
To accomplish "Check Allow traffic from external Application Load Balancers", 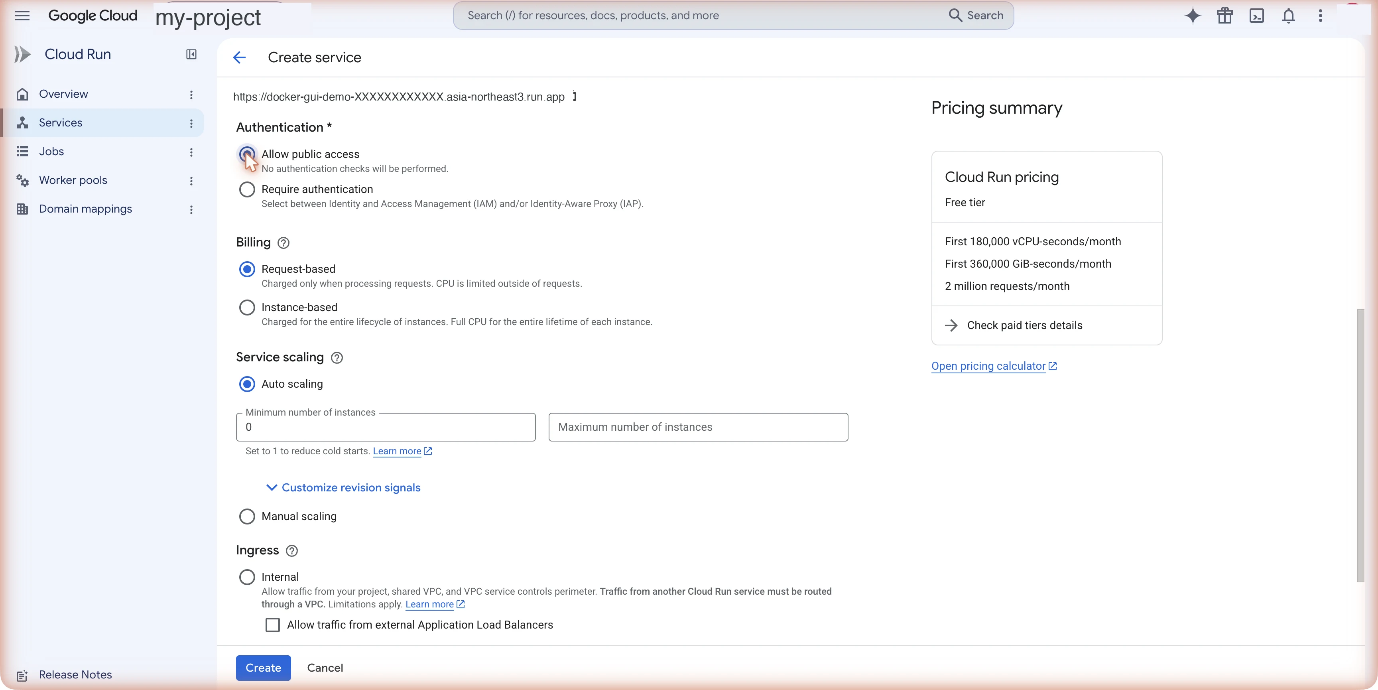I will click(273, 625).
